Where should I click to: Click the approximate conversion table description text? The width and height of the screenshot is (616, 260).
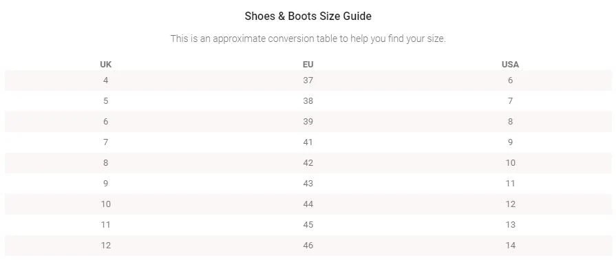308,39
